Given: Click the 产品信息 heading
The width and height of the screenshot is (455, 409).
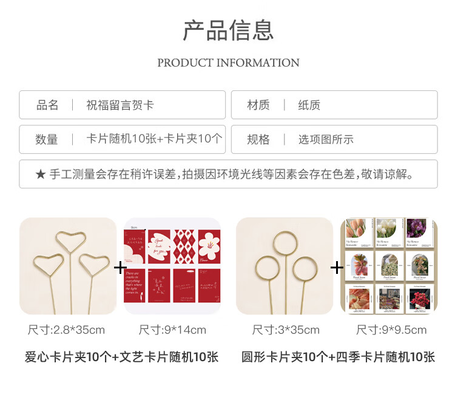Looking at the screenshot, I should pyautogui.click(x=228, y=31).
